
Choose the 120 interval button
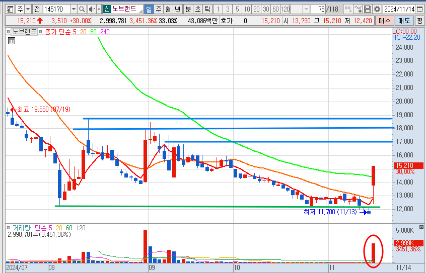(x=285, y=10)
